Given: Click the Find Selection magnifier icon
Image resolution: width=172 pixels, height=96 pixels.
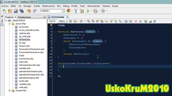Looking at the screenshot, I should coord(88,21).
